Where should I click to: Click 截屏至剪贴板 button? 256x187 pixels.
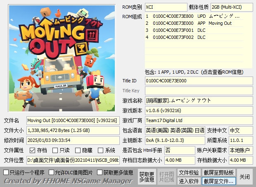[219, 173]
